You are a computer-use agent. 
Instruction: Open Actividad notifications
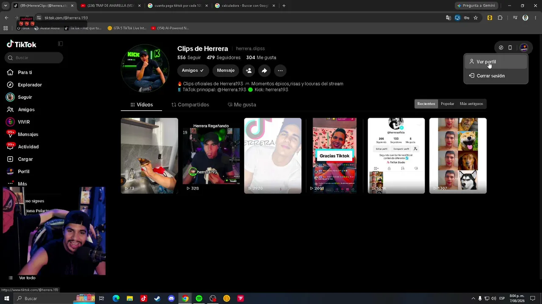pos(28,147)
